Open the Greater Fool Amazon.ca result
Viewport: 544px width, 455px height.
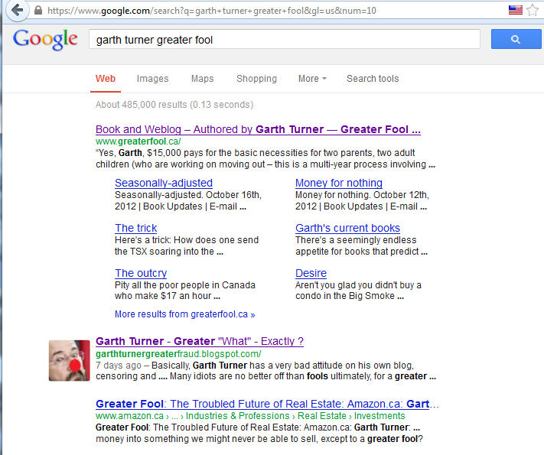click(x=267, y=404)
